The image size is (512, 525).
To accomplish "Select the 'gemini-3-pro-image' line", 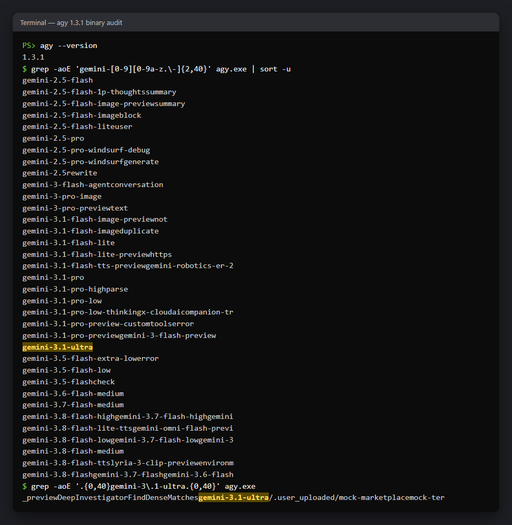I will 62,197.
